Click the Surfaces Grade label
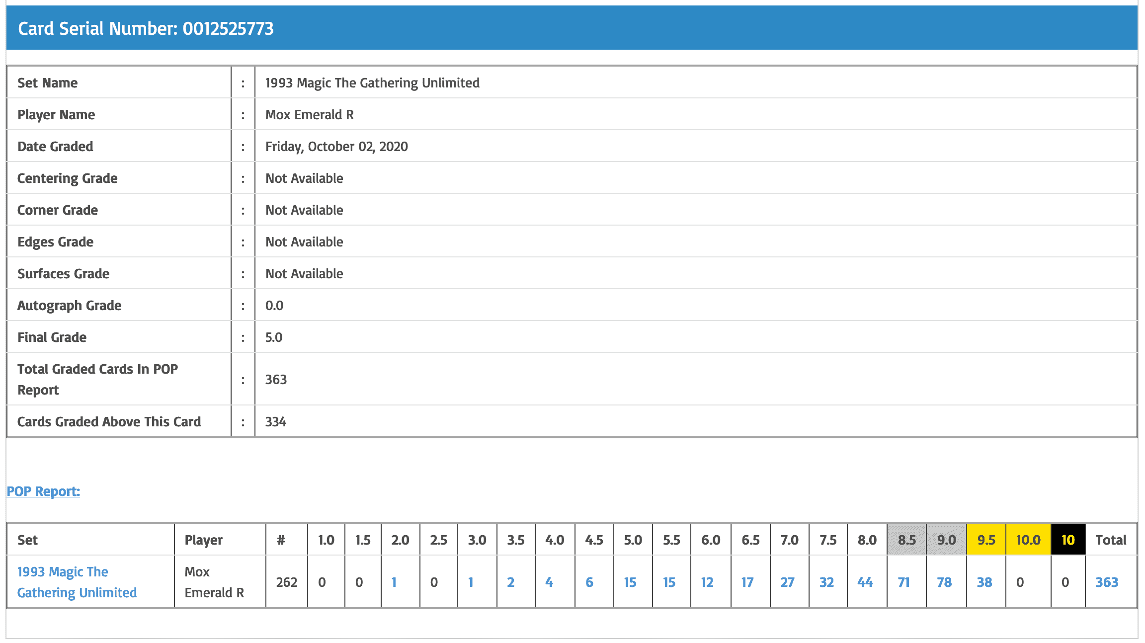This screenshot has height=643, width=1145. (x=64, y=273)
